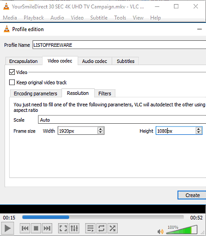The width and height of the screenshot is (206, 236).
Task: Toggle fullscreen video mode
Action: pyautogui.click(x=63, y=228)
